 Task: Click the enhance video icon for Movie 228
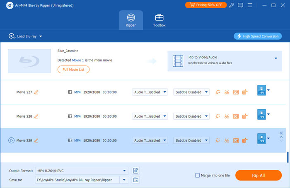(x=245, y=116)
